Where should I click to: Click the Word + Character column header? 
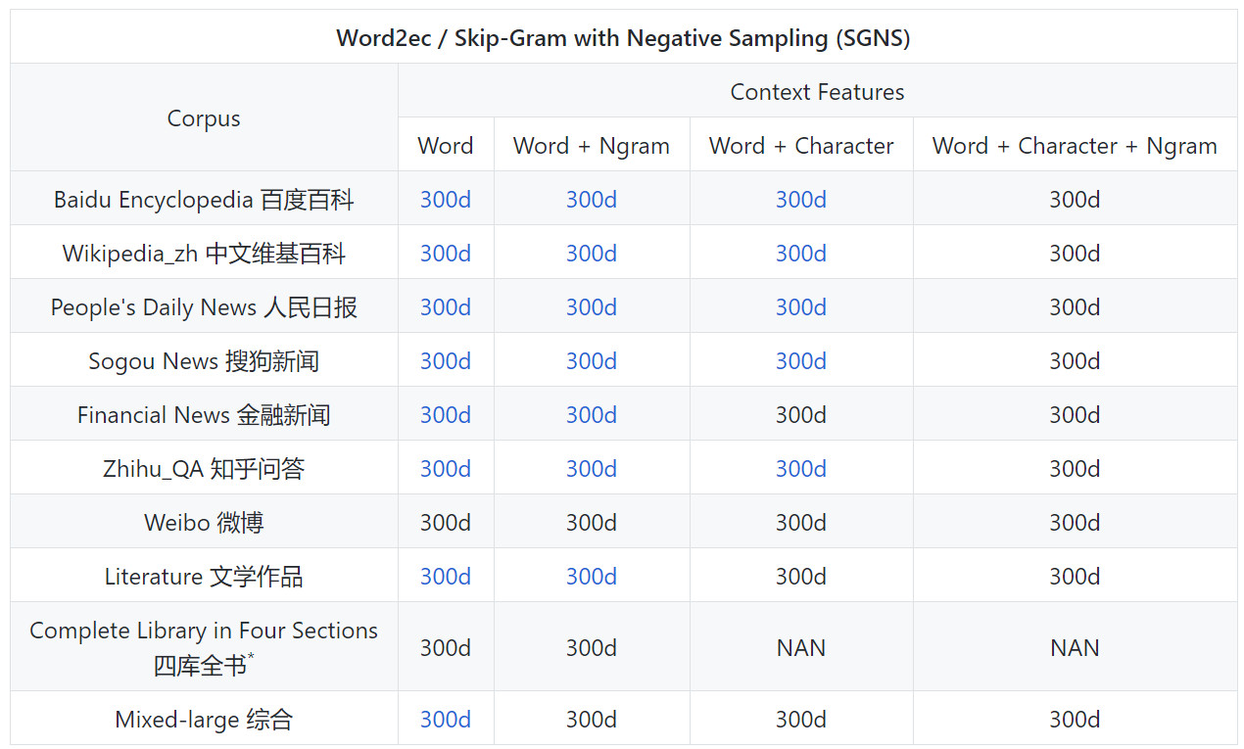pos(801,146)
